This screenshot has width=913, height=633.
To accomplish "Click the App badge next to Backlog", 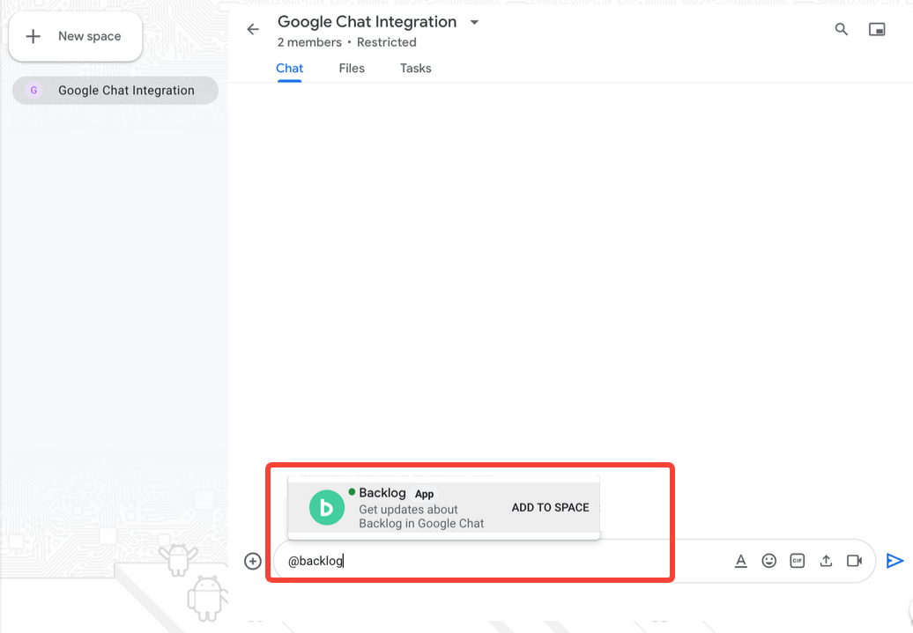I will click(425, 494).
